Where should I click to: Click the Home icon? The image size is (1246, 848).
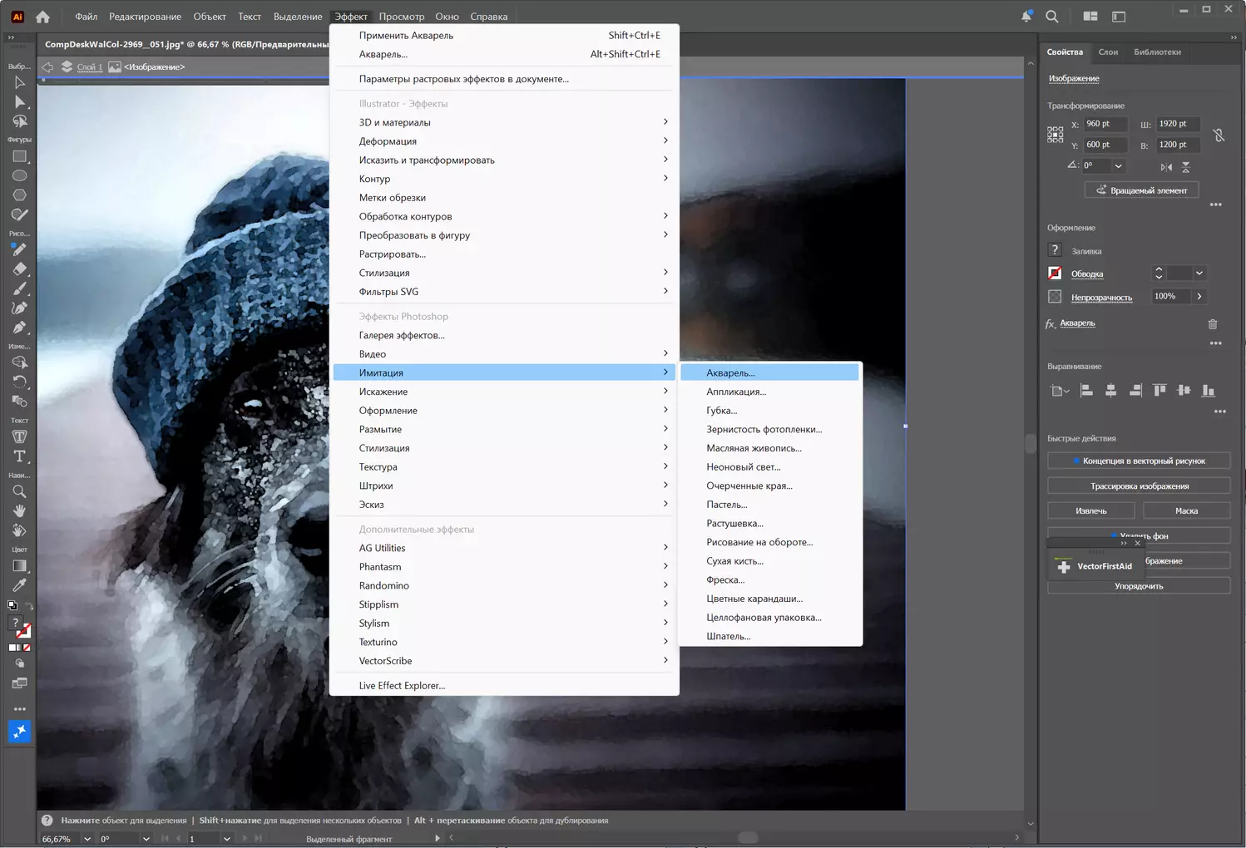click(x=42, y=17)
